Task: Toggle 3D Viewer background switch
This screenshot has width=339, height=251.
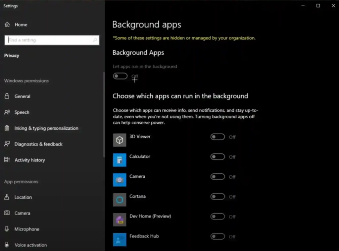Action: (x=218, y=137)
